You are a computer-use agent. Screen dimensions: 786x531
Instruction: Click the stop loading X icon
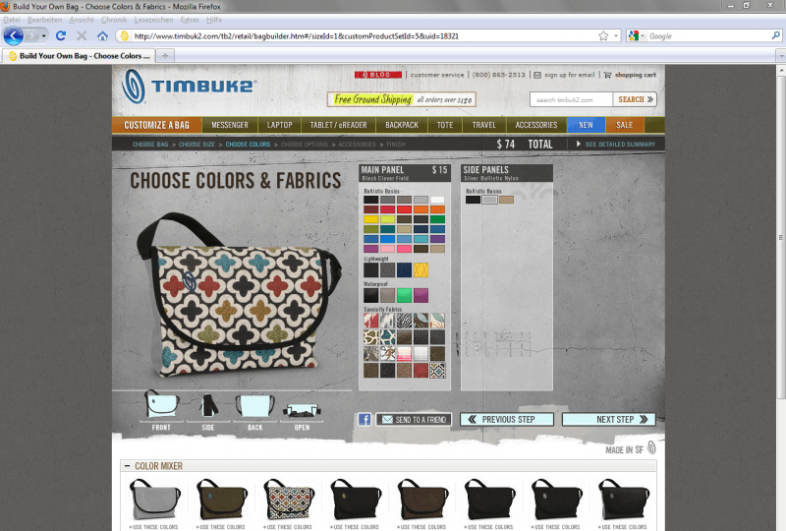[82, 36]
